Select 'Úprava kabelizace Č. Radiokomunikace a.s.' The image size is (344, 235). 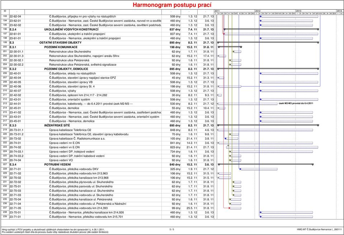(77, 138)
